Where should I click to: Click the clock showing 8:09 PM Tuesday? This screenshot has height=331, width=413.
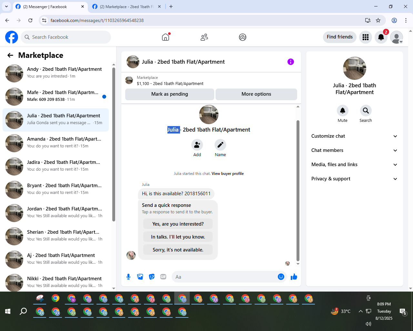coord(384,311)
